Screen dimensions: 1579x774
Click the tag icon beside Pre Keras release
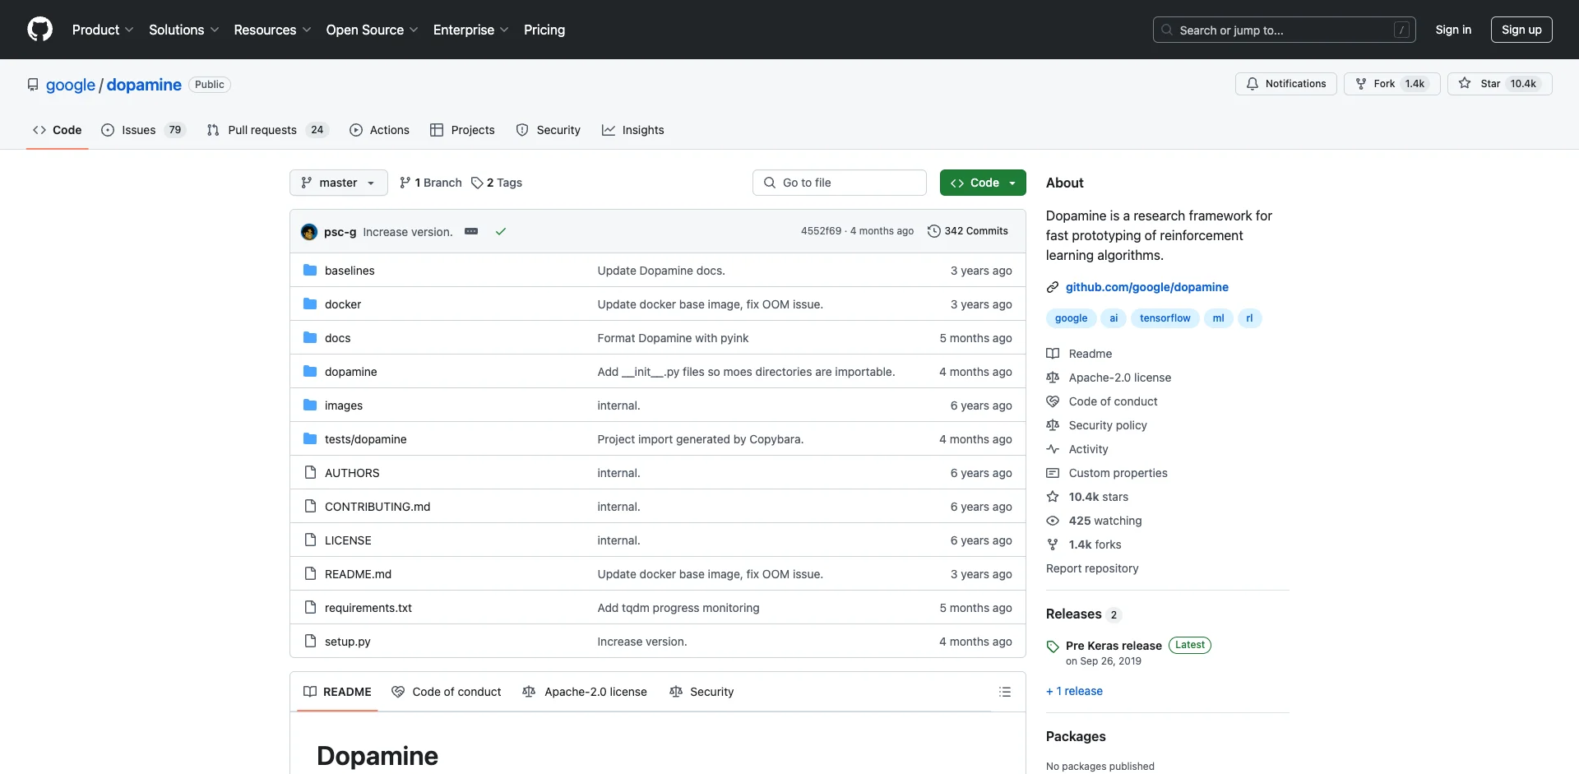click(x=1053, y=647)
